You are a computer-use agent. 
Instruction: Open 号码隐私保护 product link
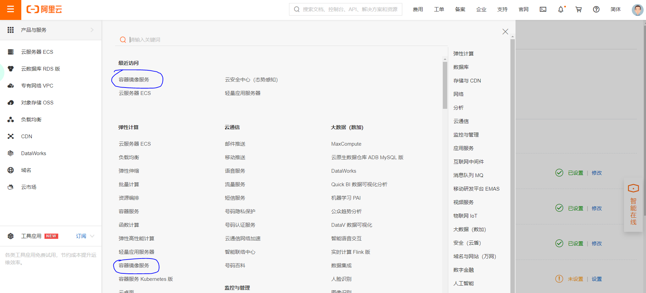coord(240,212)
